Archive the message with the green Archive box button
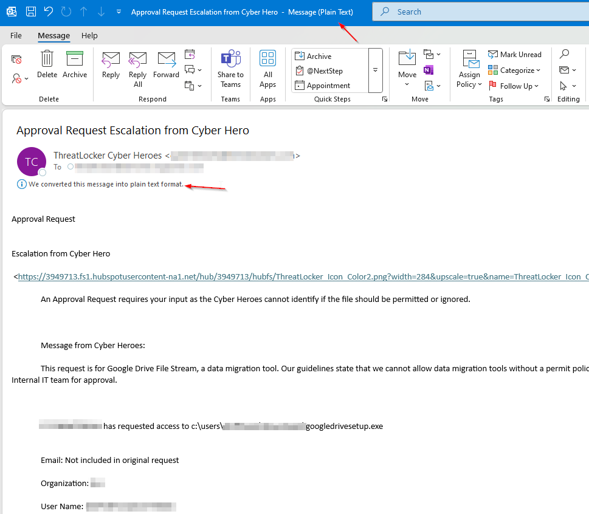The height and width of the screenshot is (514, 589). point(75,64)
